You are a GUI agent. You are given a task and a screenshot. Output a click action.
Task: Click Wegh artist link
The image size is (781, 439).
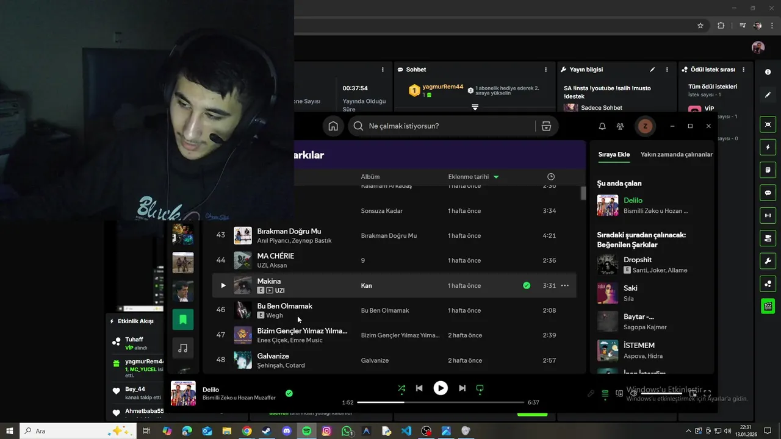275,315
